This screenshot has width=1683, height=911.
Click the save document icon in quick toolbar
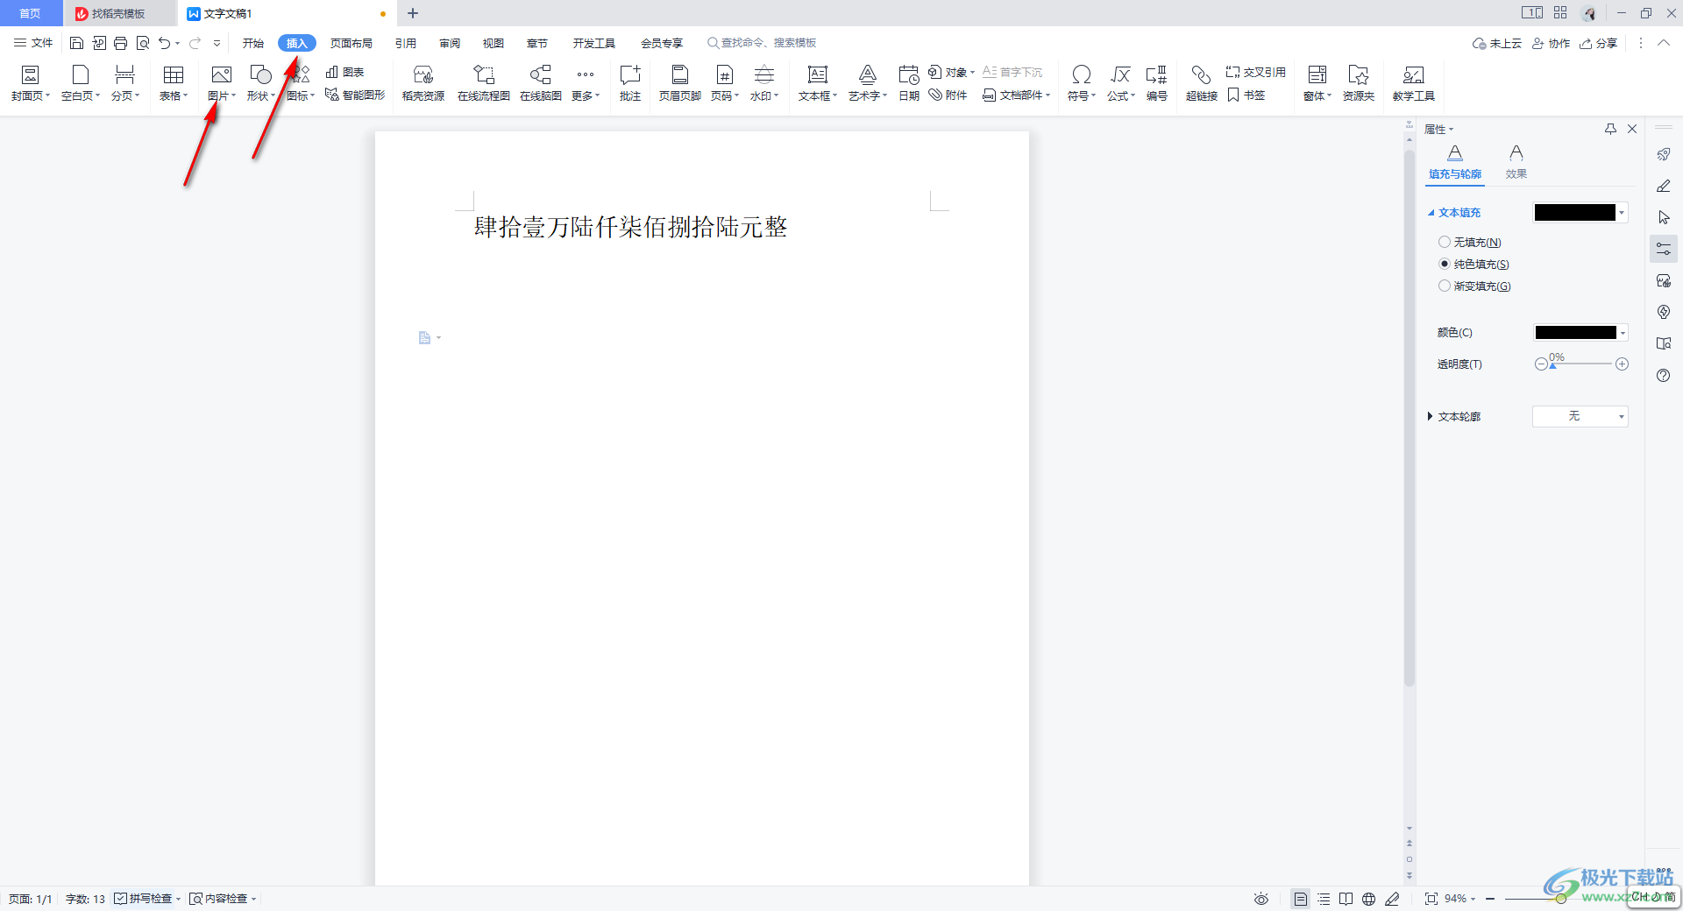coord(77,43)
